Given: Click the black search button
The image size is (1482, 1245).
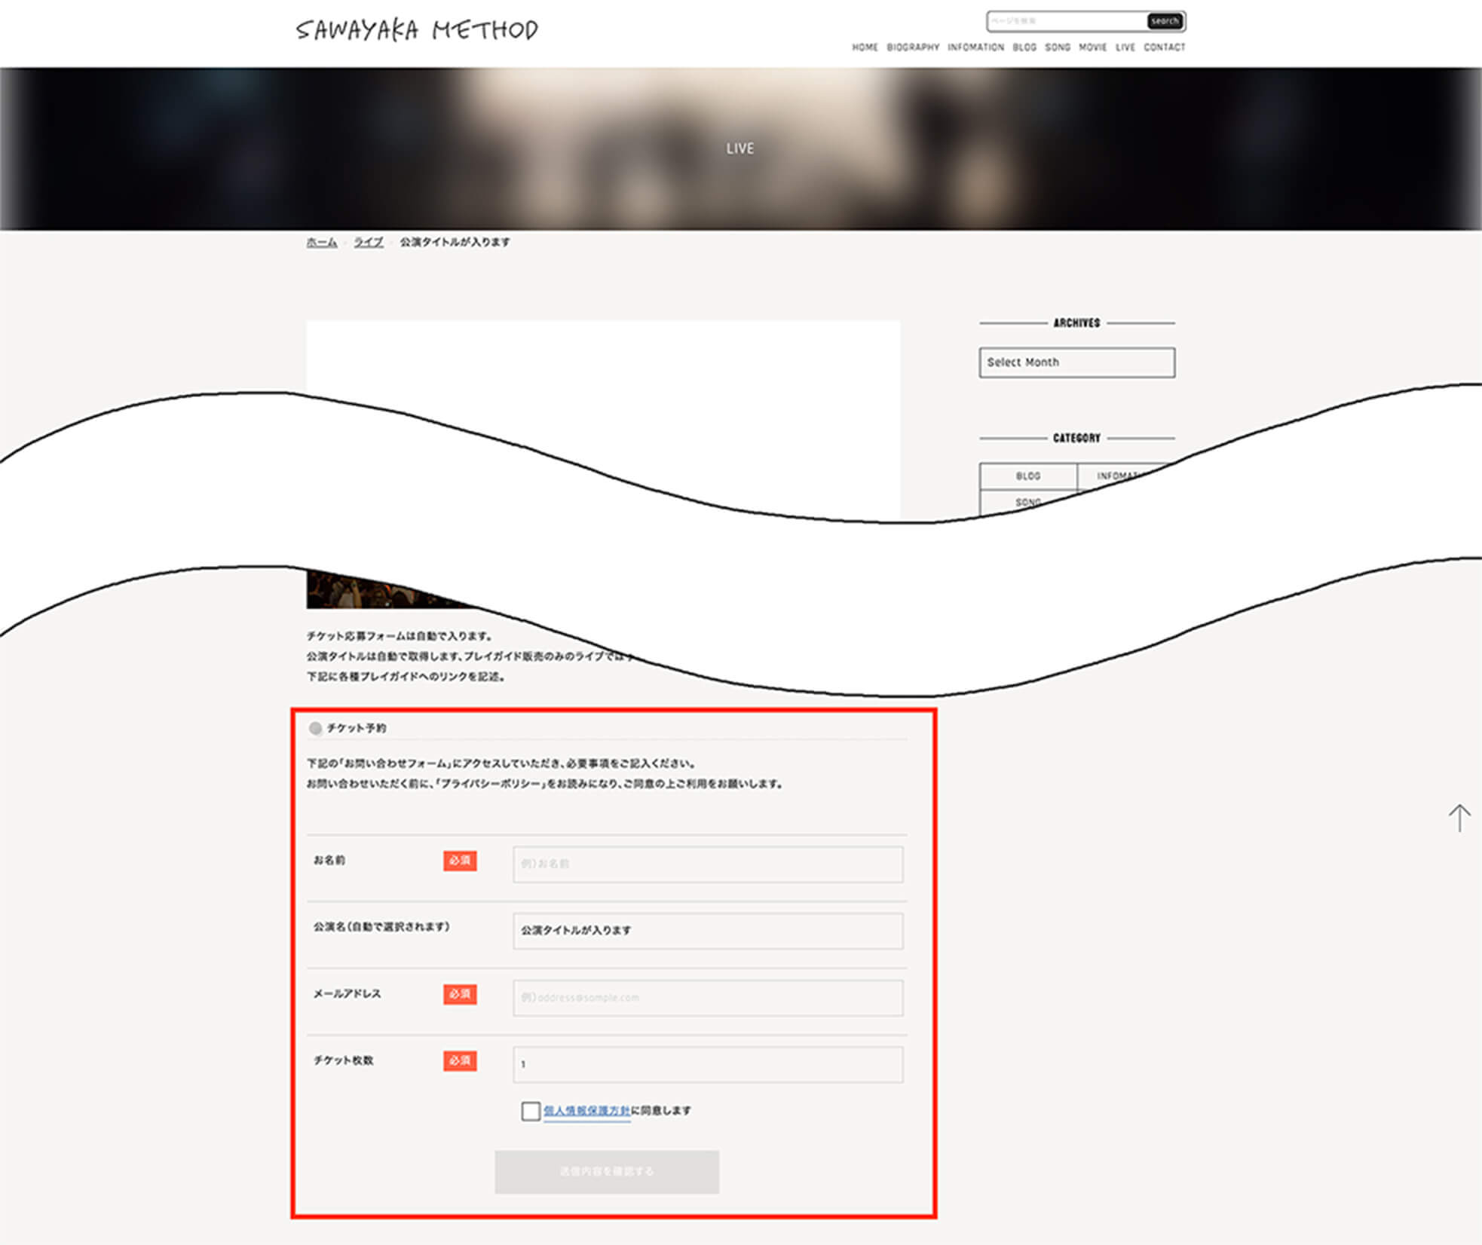Looking at the screenshot, I should [x=1164, y=21].
